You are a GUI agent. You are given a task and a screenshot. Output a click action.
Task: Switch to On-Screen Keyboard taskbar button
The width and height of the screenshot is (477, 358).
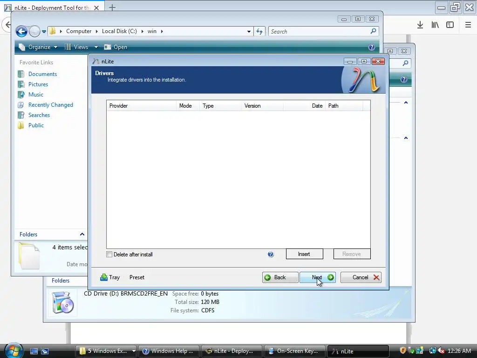tap(295, 351)
